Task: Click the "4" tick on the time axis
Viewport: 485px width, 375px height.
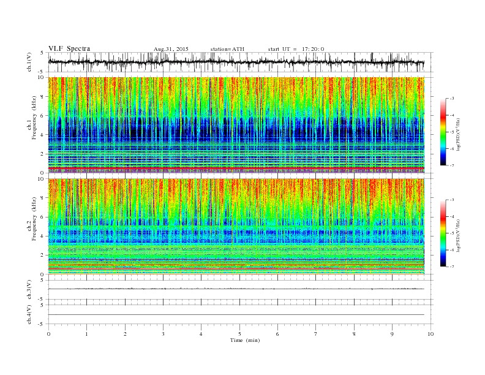Action: 201,334
